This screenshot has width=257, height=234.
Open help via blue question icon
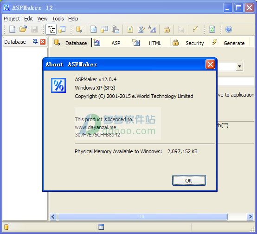[x=229, y=29]
